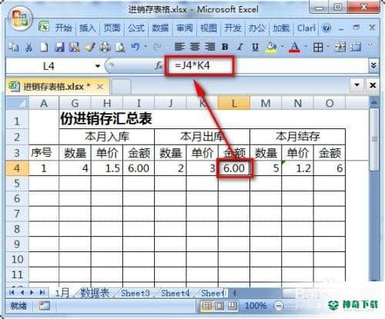This screenshot has height=319, width=385.
Task: Click the Office button orb
Action: [20, 18]
